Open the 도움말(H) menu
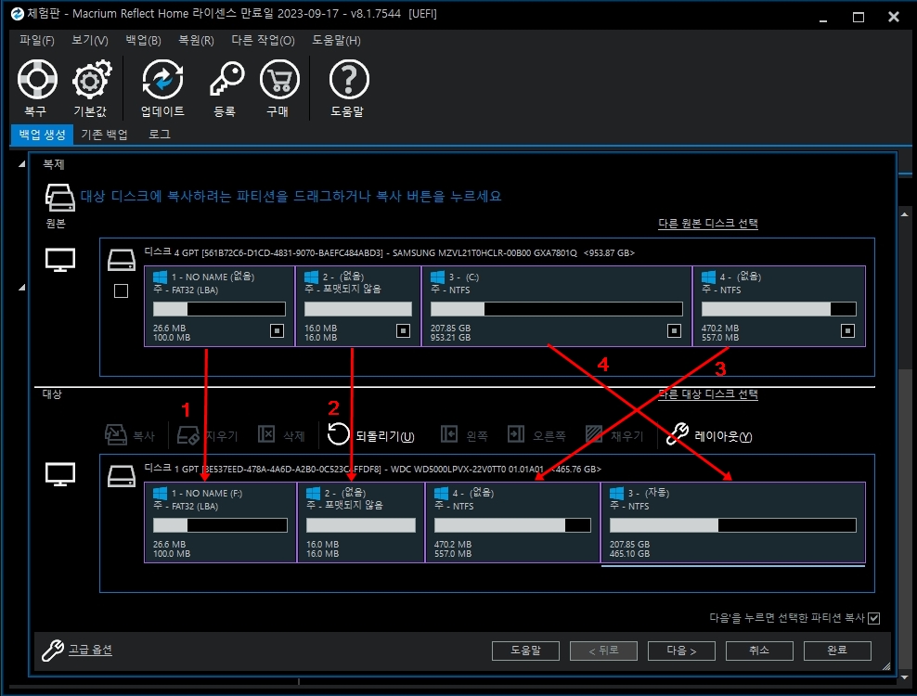 click(x=336, y=40)
